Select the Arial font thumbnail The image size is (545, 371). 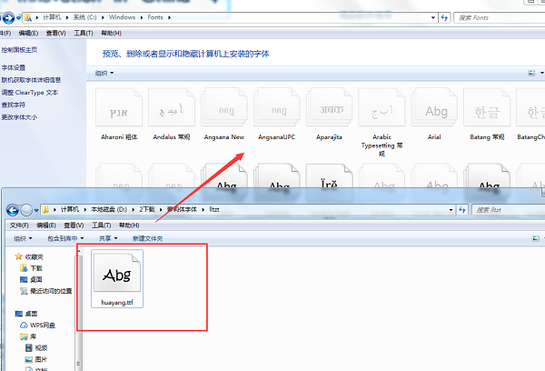tap(436, 112)
